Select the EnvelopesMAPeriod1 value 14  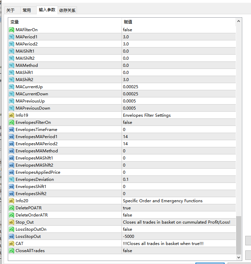tap(125, 136)
